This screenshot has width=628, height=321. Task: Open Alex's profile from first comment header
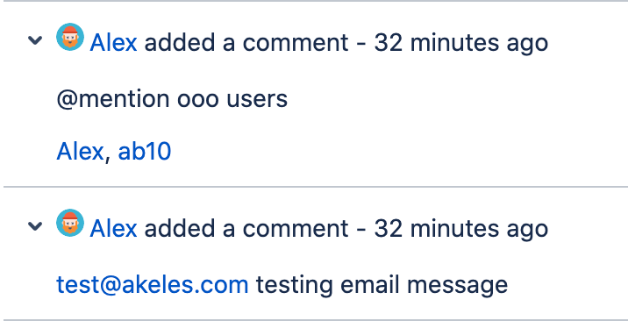[x=113, y=43]
